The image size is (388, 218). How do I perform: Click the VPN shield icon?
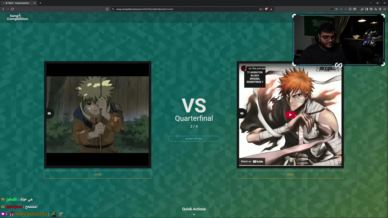click(x=380, y=9)
